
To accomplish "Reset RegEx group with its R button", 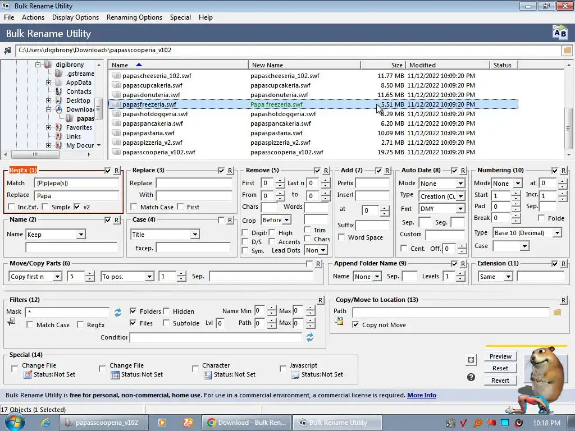I will coord(117,171).
